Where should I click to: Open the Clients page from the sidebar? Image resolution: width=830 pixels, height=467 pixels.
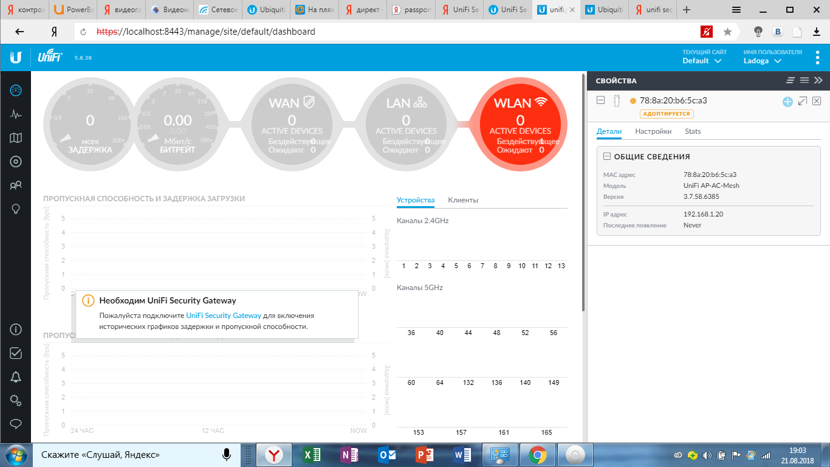[16, 185]
